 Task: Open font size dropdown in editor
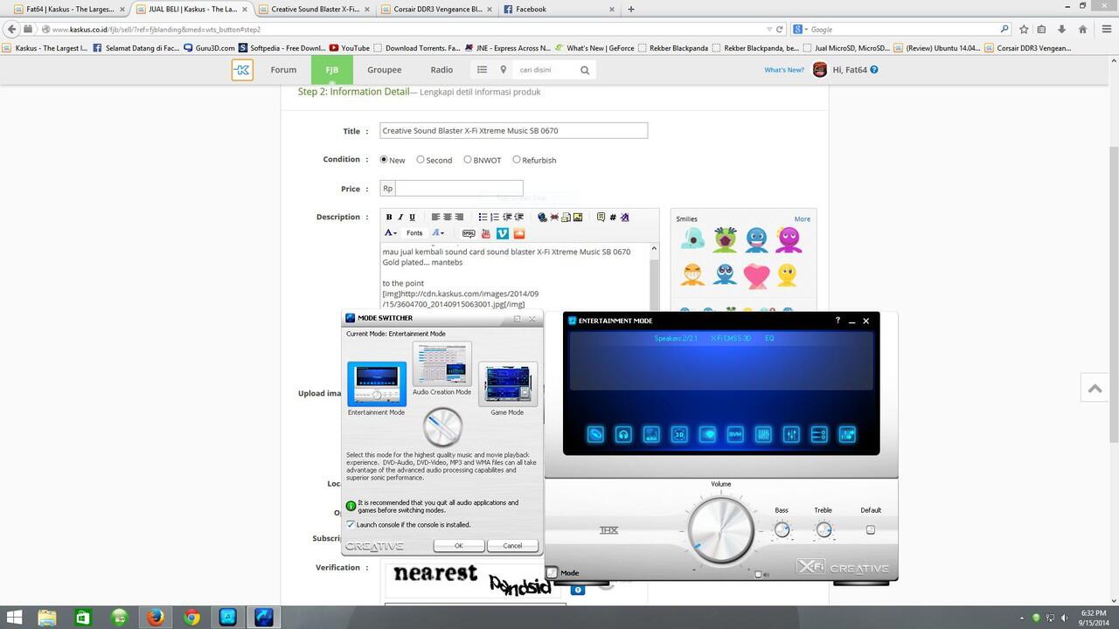(438, 233)
